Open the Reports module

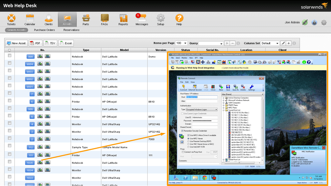(123, 20)
